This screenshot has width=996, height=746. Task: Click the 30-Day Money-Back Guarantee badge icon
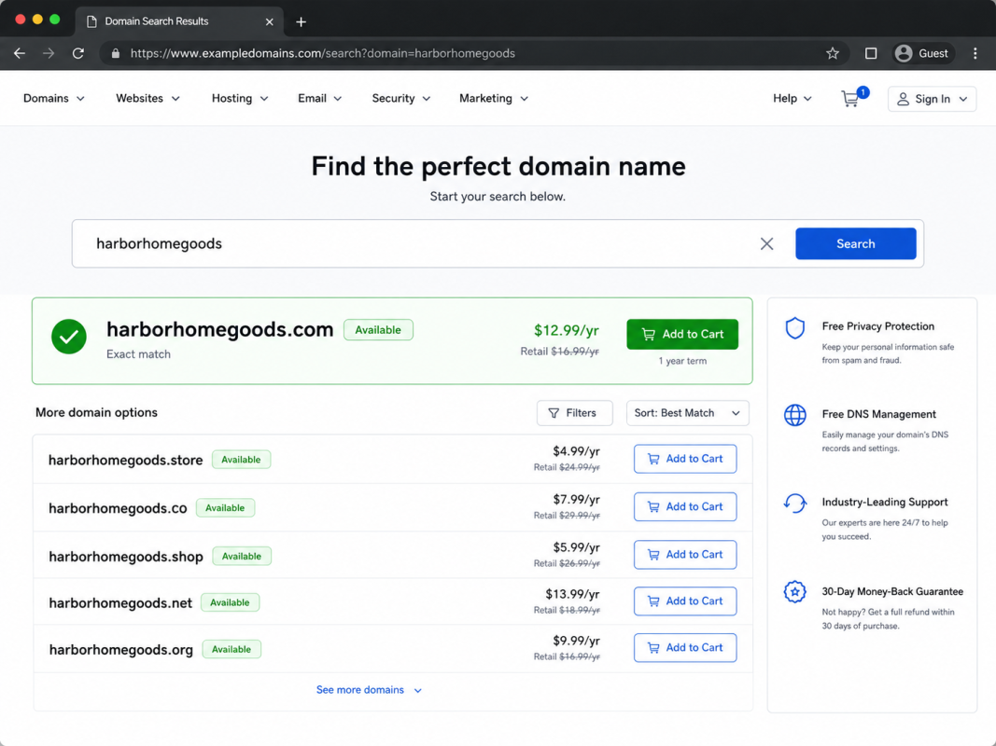tap(794, 592)
